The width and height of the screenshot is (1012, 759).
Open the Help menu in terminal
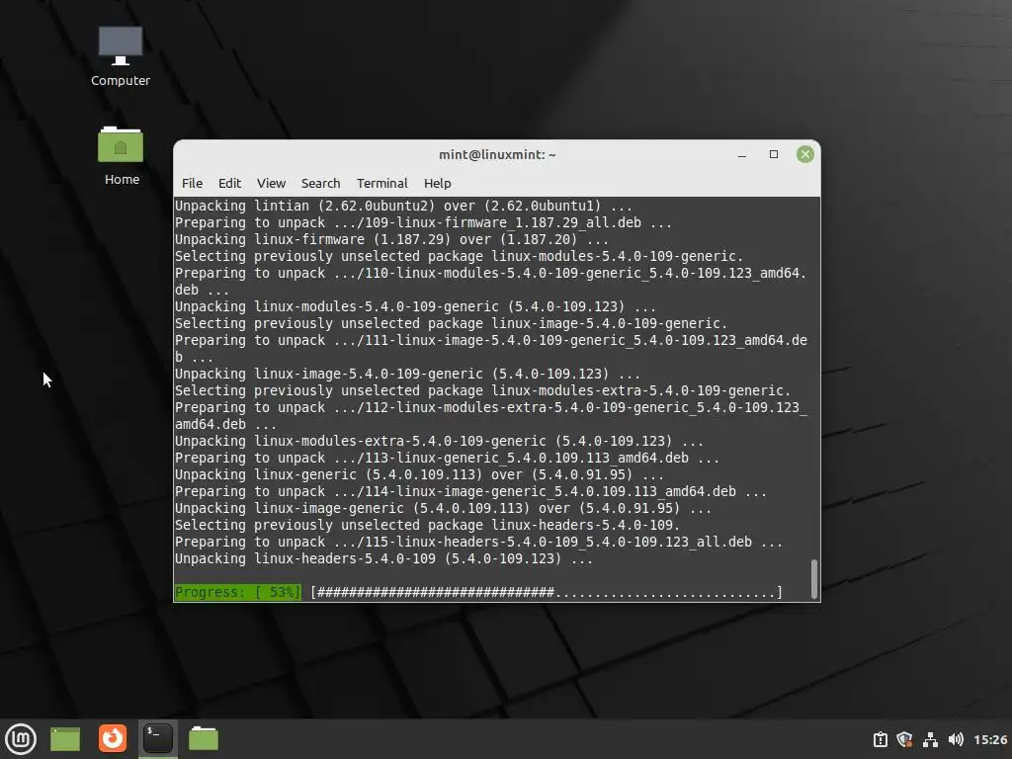coord(437,183)
